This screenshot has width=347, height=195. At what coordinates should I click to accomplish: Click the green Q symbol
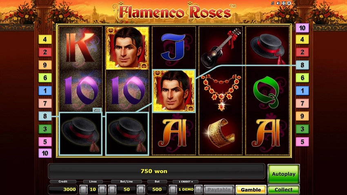[267, 91]
